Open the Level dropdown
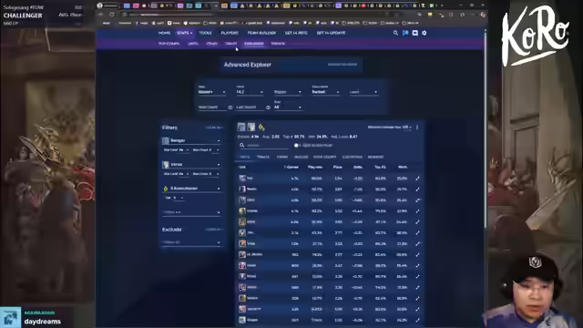Screen dimensions: 583x328 pyautogui.click(x=363, y=91)
